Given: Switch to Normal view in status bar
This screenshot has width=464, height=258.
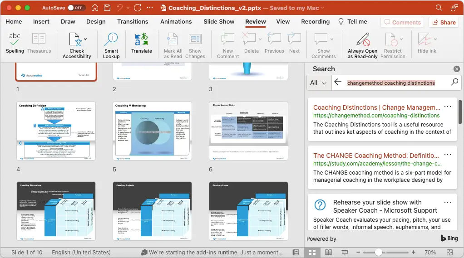Looking at the screenshot, I should [296, 253].
